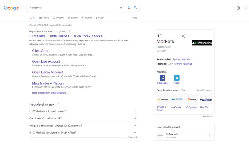Open the EXNESS Group text link
The image size is (249, 146).
point(161,109)
